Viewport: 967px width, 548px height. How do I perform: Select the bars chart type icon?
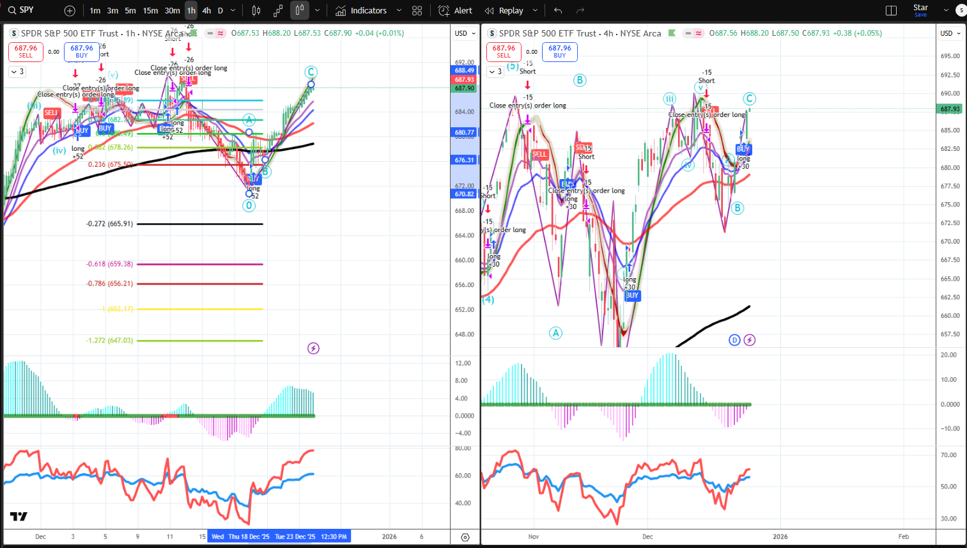256,11
